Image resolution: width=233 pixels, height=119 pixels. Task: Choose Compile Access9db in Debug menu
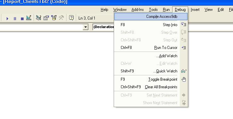click(151, 17)
